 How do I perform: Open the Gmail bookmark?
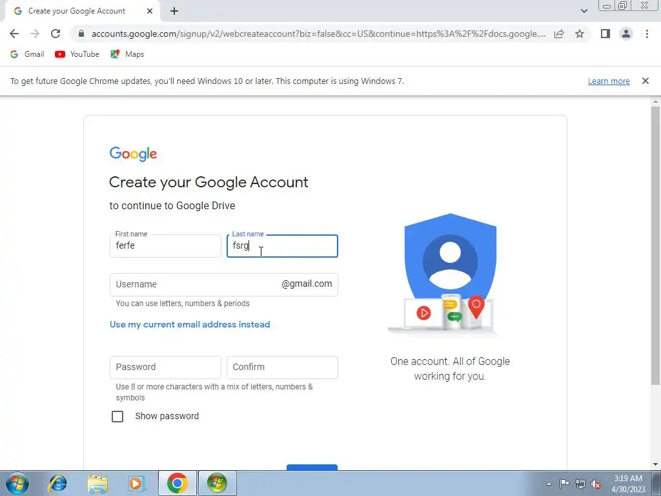click(27, 54)
